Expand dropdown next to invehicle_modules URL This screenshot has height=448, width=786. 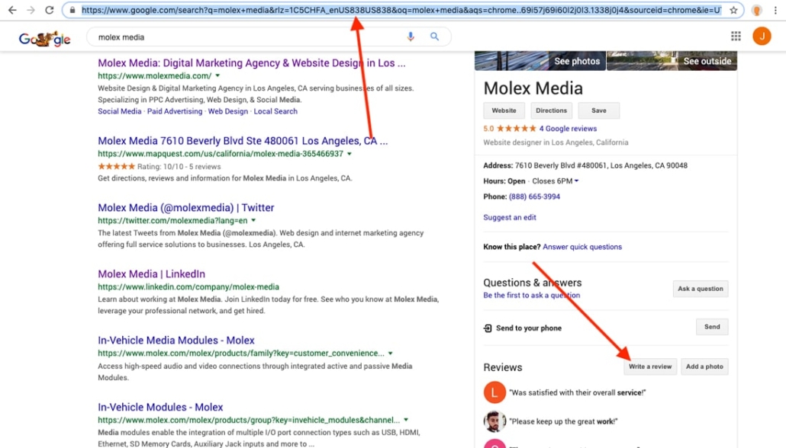pos(406,420)
